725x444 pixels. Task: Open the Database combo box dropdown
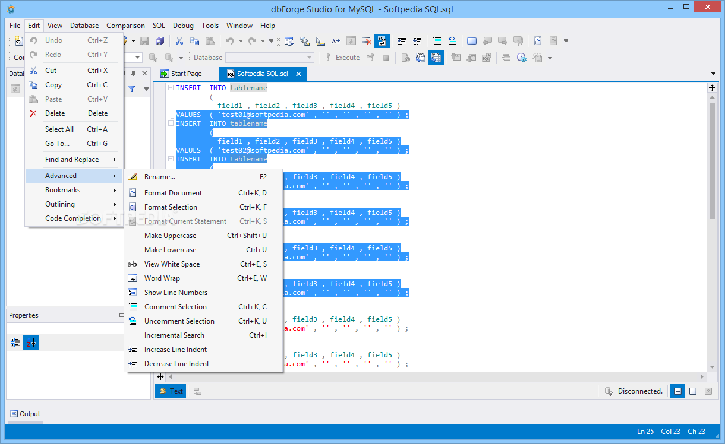(309, 58)
